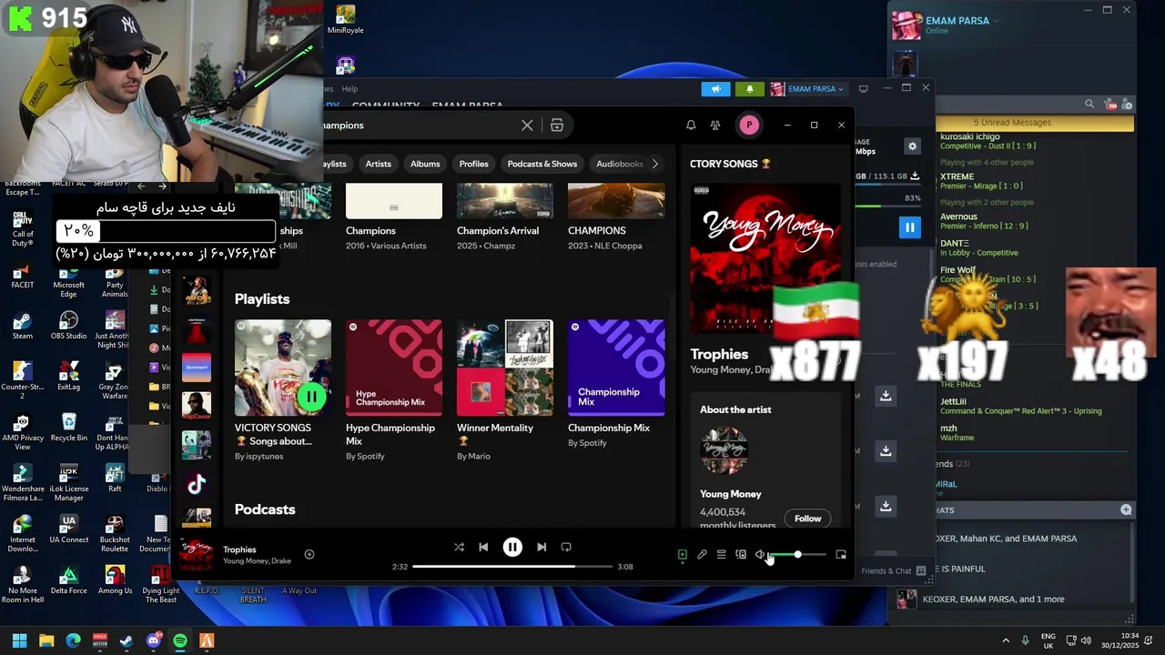Create new group chat plus icon

(x=1126, y=510)
